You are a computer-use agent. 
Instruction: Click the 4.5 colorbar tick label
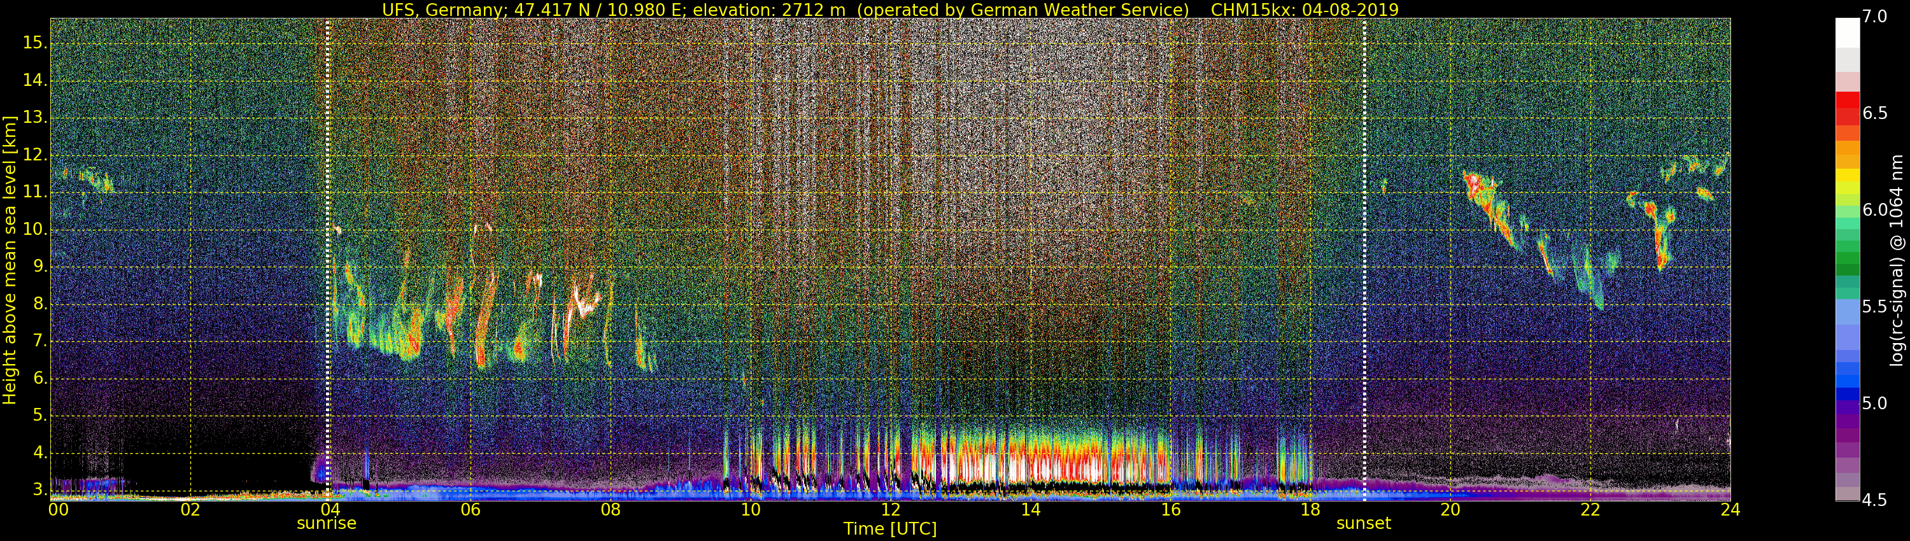coord(1883,500)
